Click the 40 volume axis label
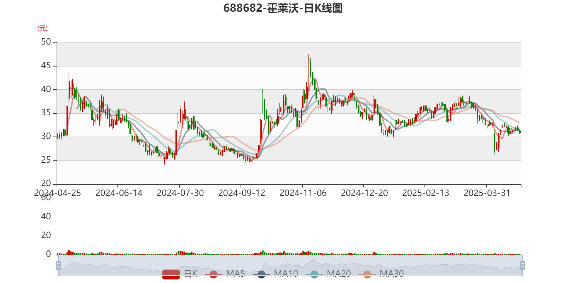Image resolution: width=566 pixels, height=283 pixels. (46, 216)
